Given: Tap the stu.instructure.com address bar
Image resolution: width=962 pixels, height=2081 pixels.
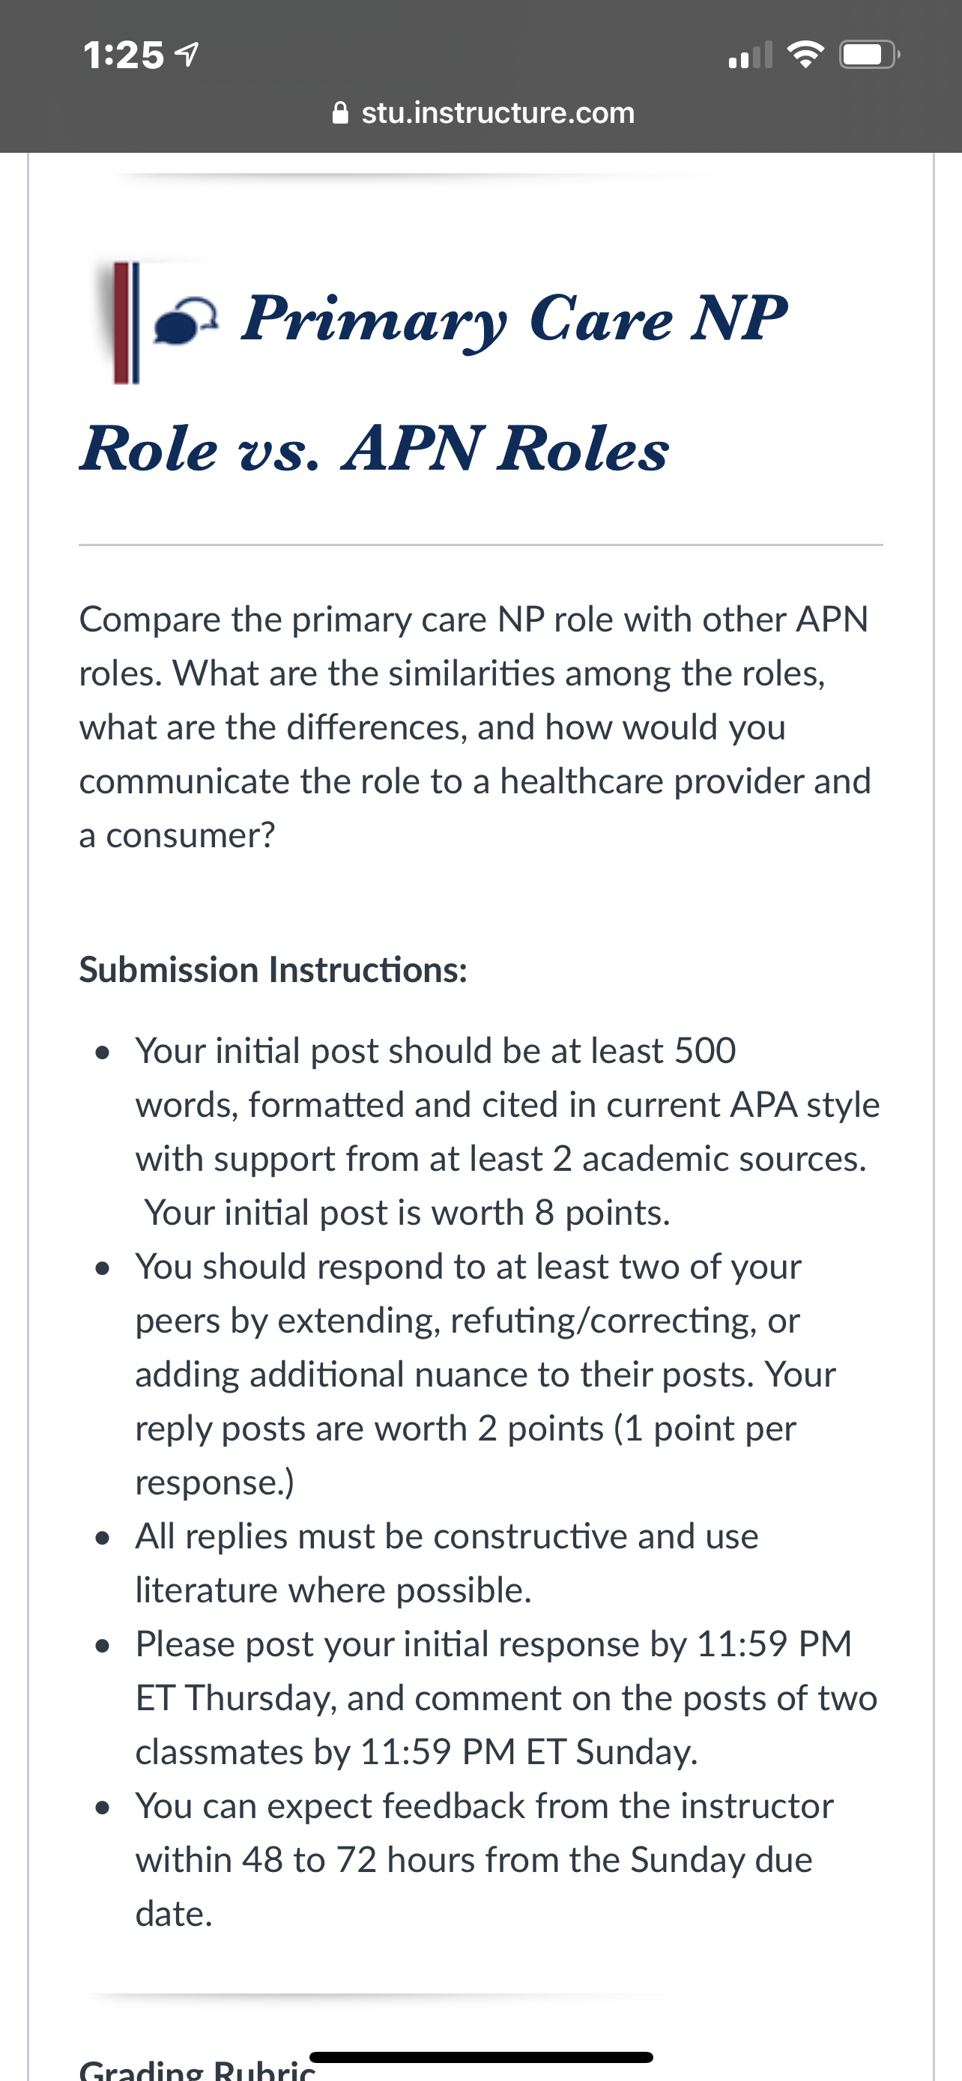Looking at the screenshot, I should (483, 112).
